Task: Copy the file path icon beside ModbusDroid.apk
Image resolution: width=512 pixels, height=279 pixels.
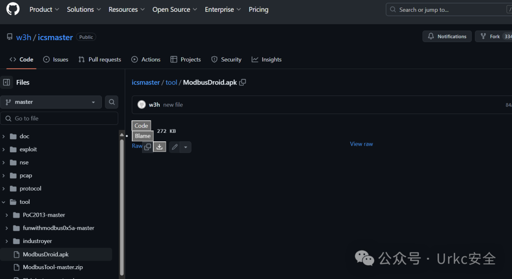Action: click(x=243, y=82)
